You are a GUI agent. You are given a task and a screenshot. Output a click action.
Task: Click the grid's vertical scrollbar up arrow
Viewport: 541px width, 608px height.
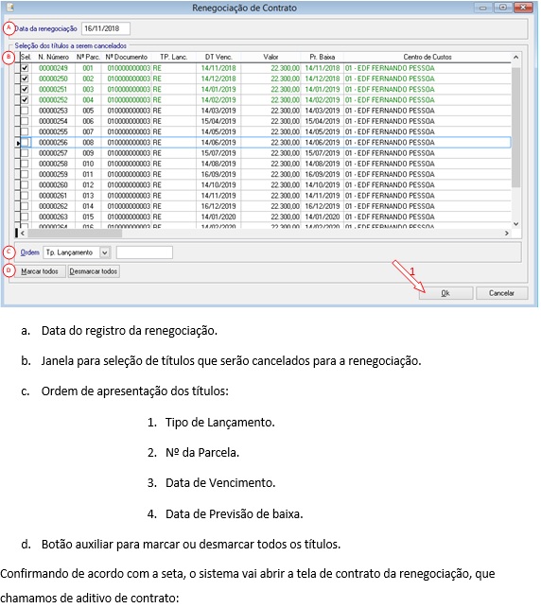pos(515,58)
